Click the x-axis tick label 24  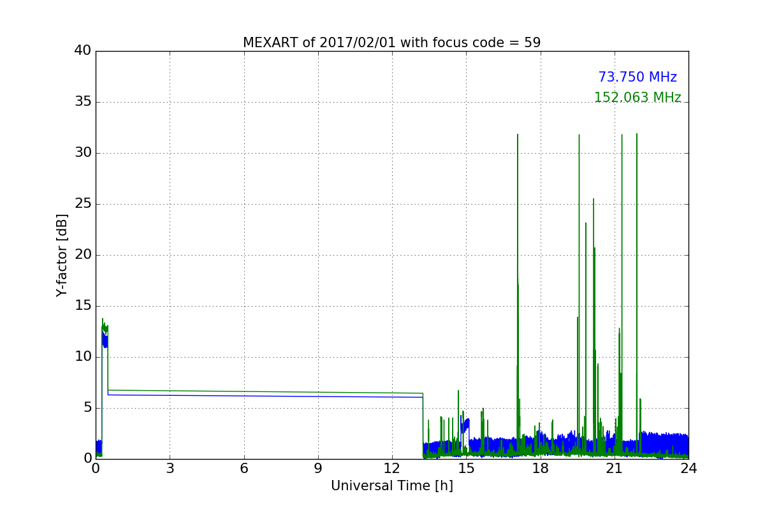[688, 469]
